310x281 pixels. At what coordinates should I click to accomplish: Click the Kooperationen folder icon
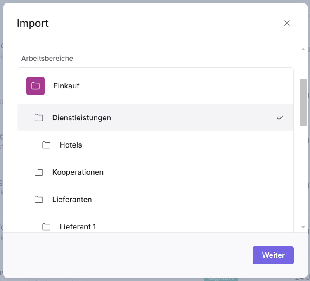tap(39, 172)
